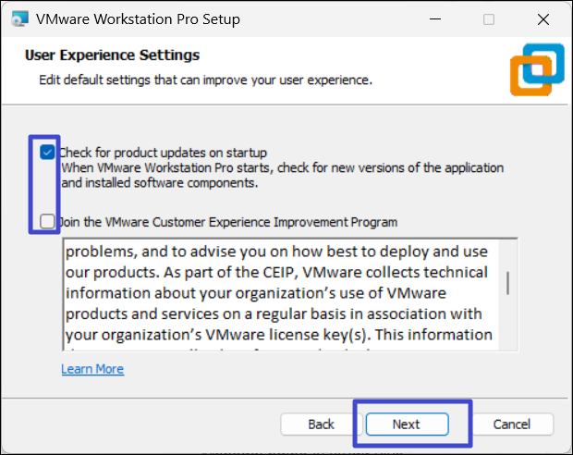The image size is (573, 455).
Task: Click the 'User Experience Settings' heading
Action: pos(112,55)
